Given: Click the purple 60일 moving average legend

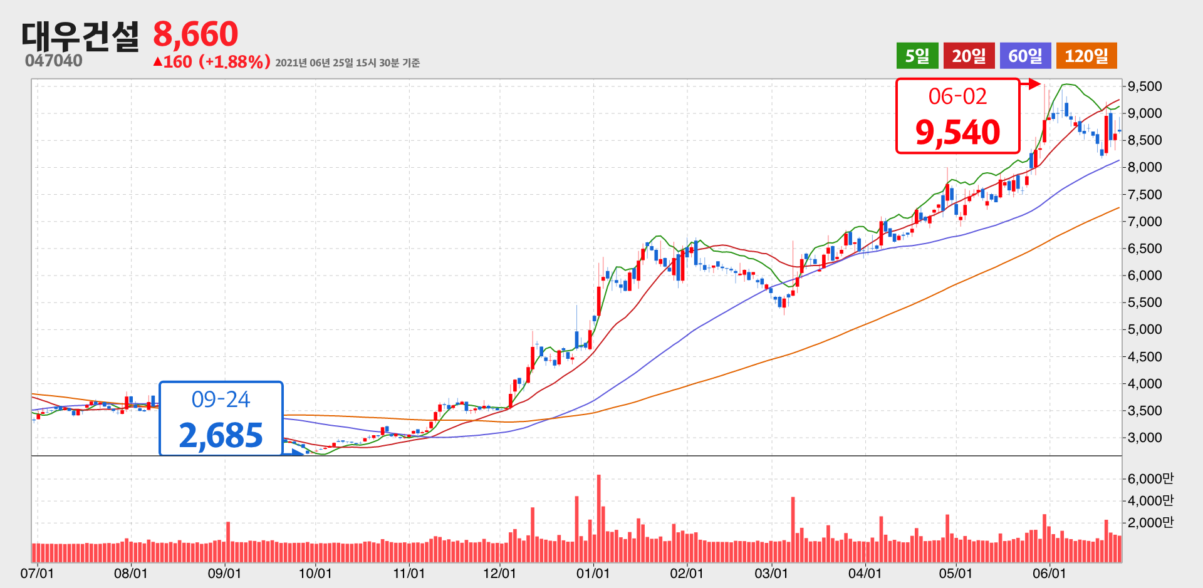Looking at the screenshot, I should point(1026,56).
